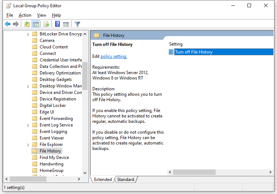Open the Action menu
The width and height of the screenshot is (277, 194).
tap(25, 15)
